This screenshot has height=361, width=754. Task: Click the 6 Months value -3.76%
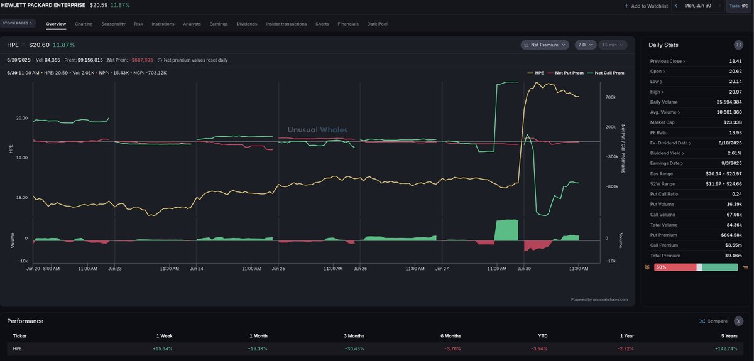coord(452,348)
